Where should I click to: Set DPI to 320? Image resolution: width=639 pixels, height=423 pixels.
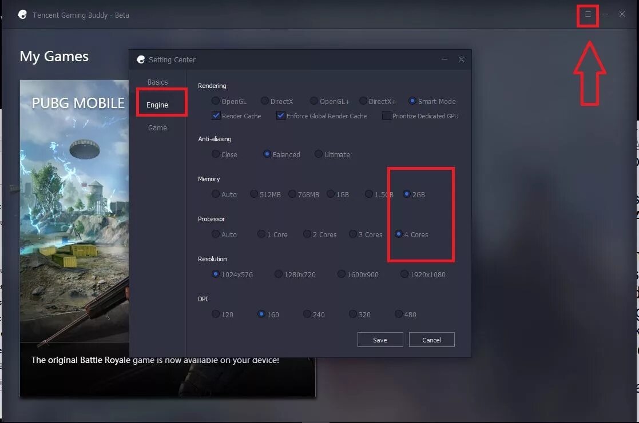[x=352, y=314]
